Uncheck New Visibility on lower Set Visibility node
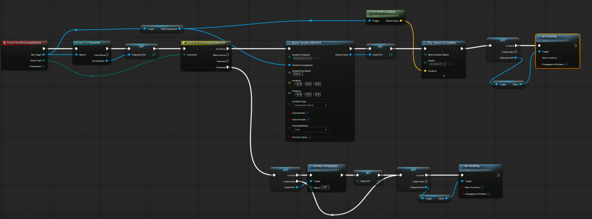 pyautogui.click(x=482, y=187)
